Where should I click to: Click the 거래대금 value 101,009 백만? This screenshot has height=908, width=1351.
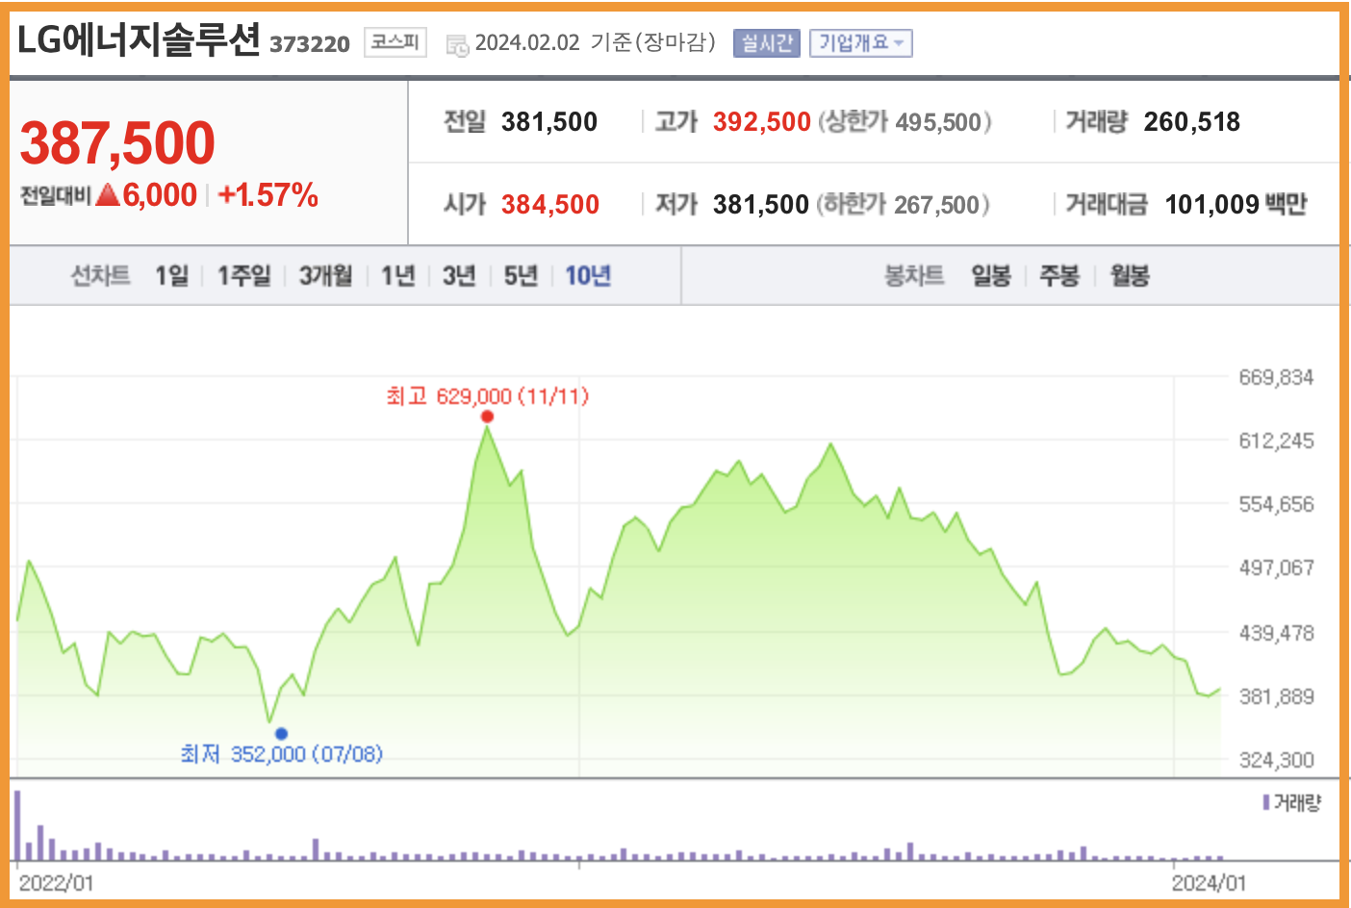pos(1236,204)
